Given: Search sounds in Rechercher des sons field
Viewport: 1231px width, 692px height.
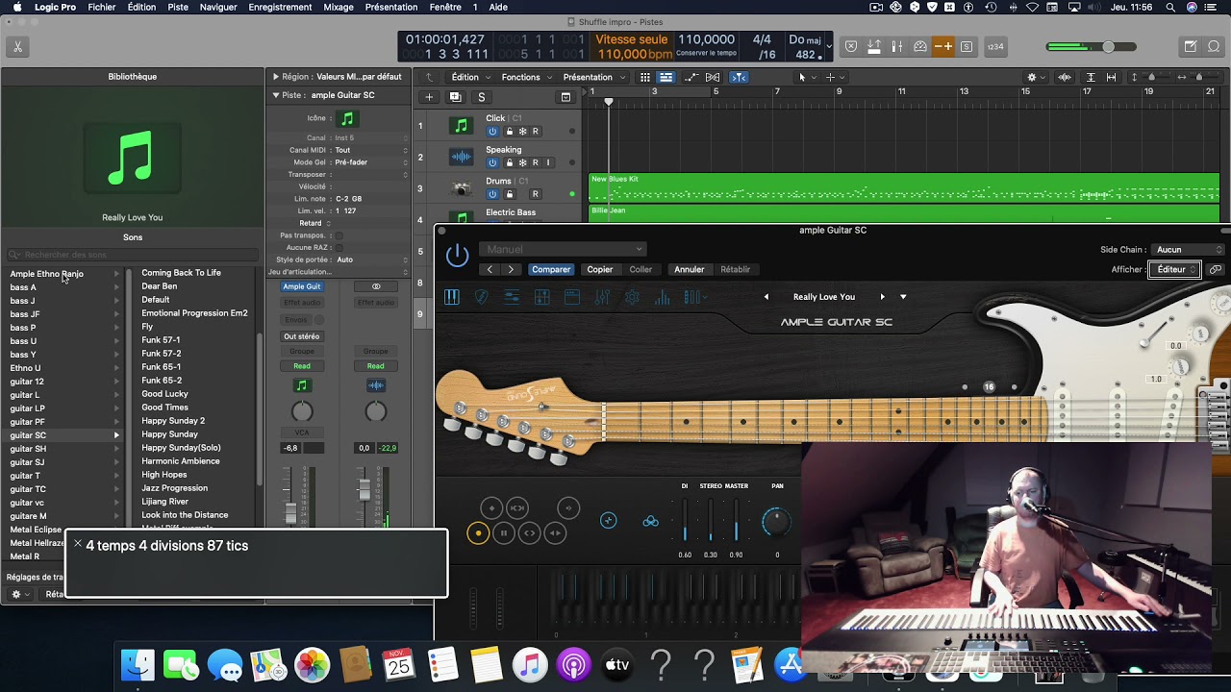Looking at the screenshot, I should click(133, 255).
